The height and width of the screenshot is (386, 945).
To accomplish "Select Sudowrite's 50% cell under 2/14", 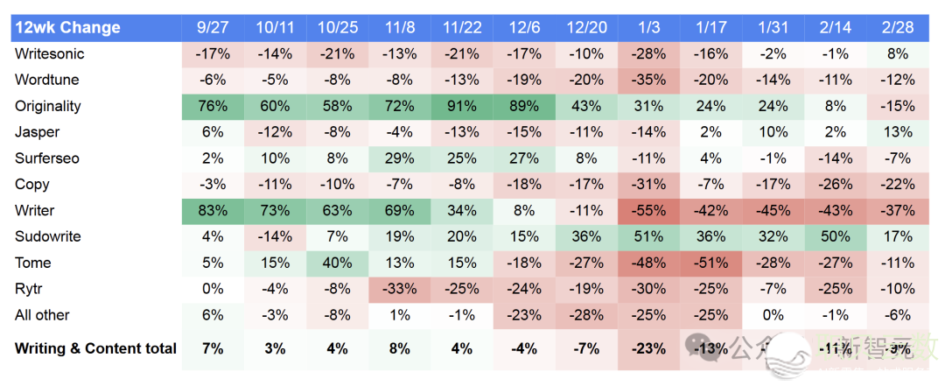I will tap(835, 236).
